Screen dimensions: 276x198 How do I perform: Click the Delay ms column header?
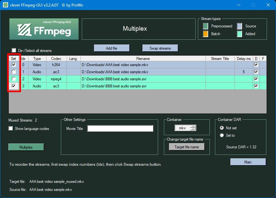(x=244, y=58)
